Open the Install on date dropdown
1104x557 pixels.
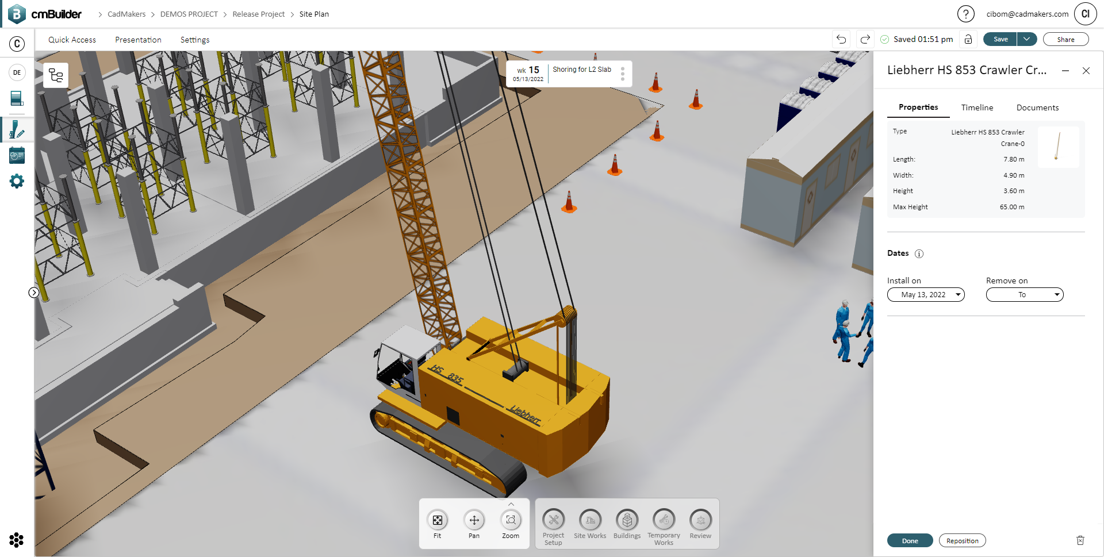point(926,295)
